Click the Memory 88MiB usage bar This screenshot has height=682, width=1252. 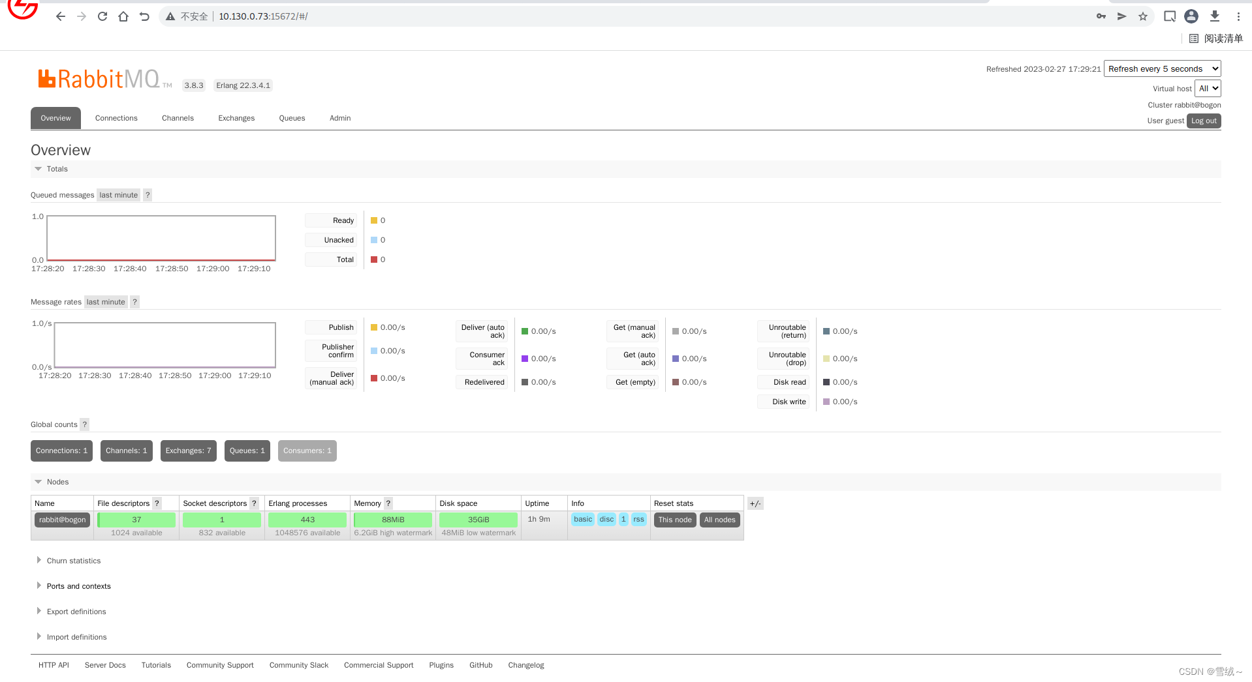pos(393,520)
